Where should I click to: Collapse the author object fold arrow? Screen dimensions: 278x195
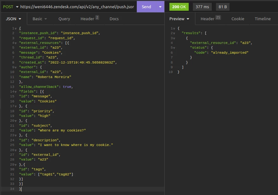click(16, 67)
